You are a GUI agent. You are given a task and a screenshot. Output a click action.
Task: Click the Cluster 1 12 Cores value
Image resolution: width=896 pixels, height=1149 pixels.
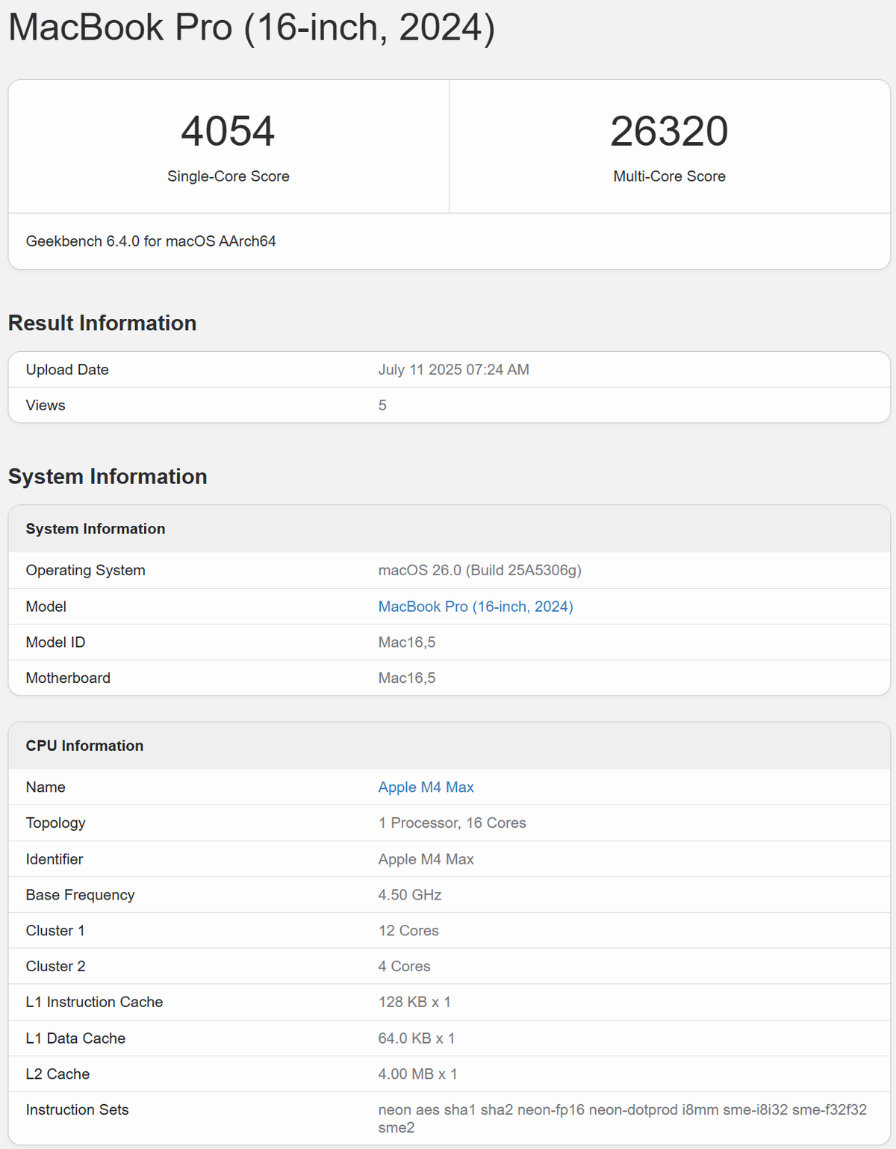pyautogui.click(x=408, y=931)
